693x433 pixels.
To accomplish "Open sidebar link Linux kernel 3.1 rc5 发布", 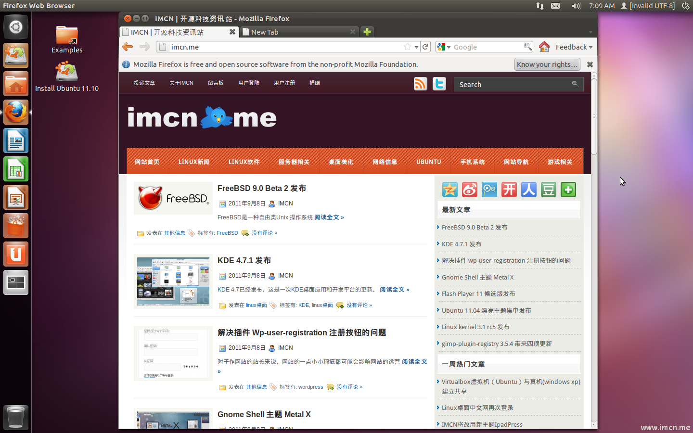I will 475,327.
